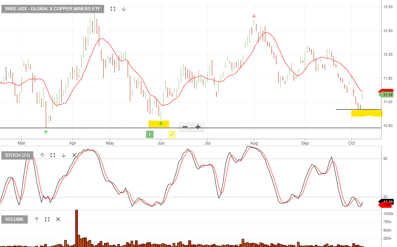397x247 pixels.
Task: Zoom out the chart with minus button
Action: coord(185,127)
